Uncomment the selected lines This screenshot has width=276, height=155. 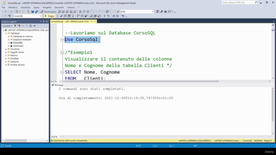[108, 16]
